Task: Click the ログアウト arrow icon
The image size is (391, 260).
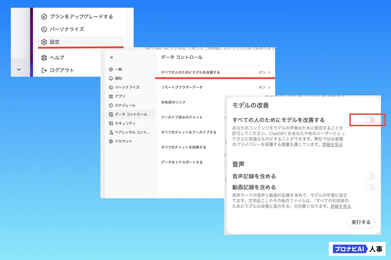Action: point(44,71)
